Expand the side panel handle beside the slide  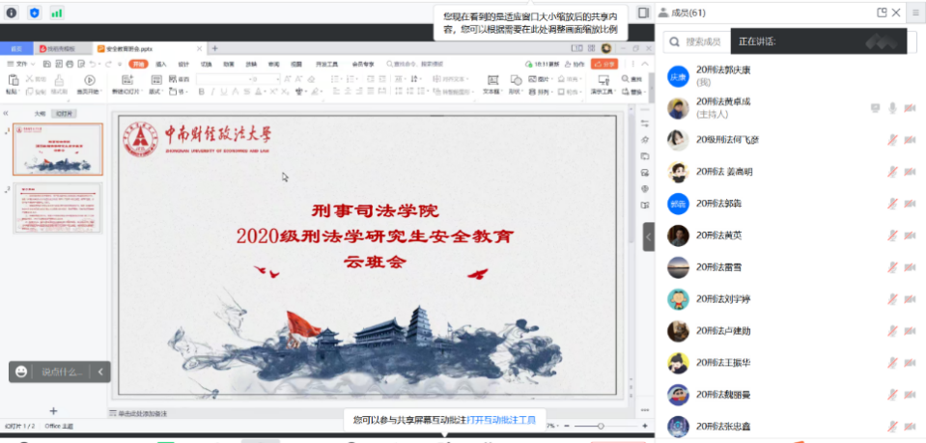tap(649, 235)
